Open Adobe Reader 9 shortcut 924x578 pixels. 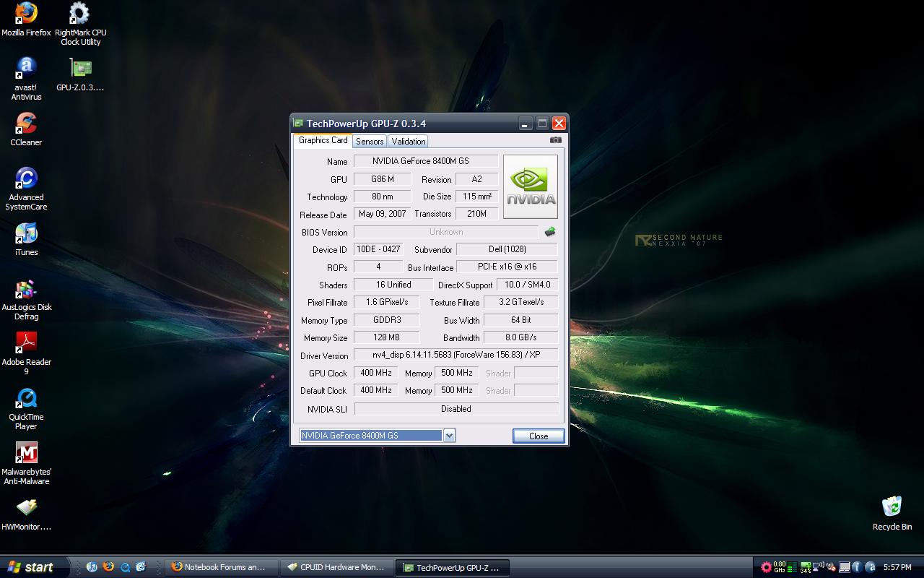[26, 353]
